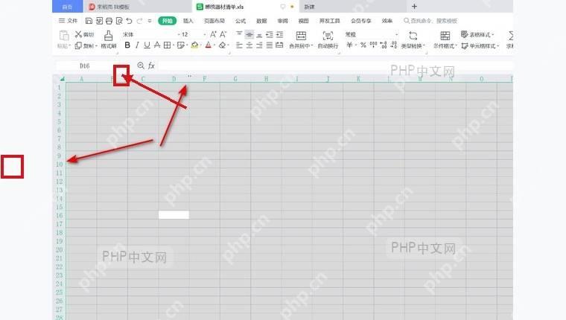
Task: Switch to the 视图 (View) tab
Action: [x=304, y=21]
